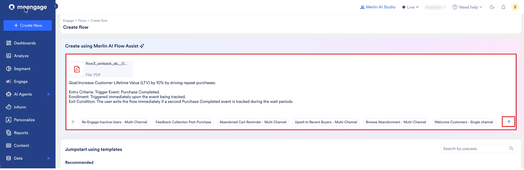Open the user profile avatar S

pos(515,7)
